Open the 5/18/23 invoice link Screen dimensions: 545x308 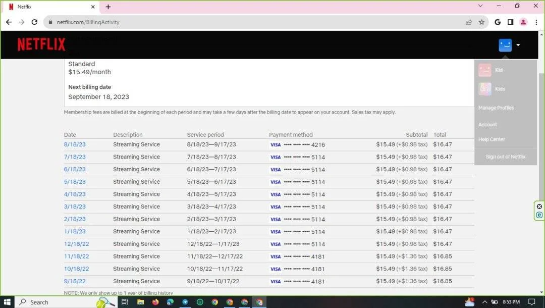tap(75, 182)
